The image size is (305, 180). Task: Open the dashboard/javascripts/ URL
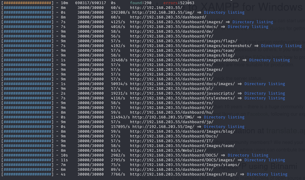(x=182, y=93)
